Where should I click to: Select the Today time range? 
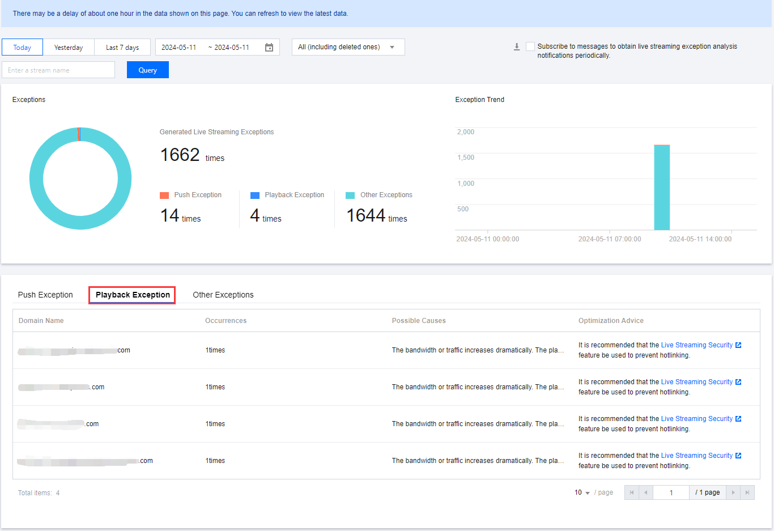coord(22,48)
